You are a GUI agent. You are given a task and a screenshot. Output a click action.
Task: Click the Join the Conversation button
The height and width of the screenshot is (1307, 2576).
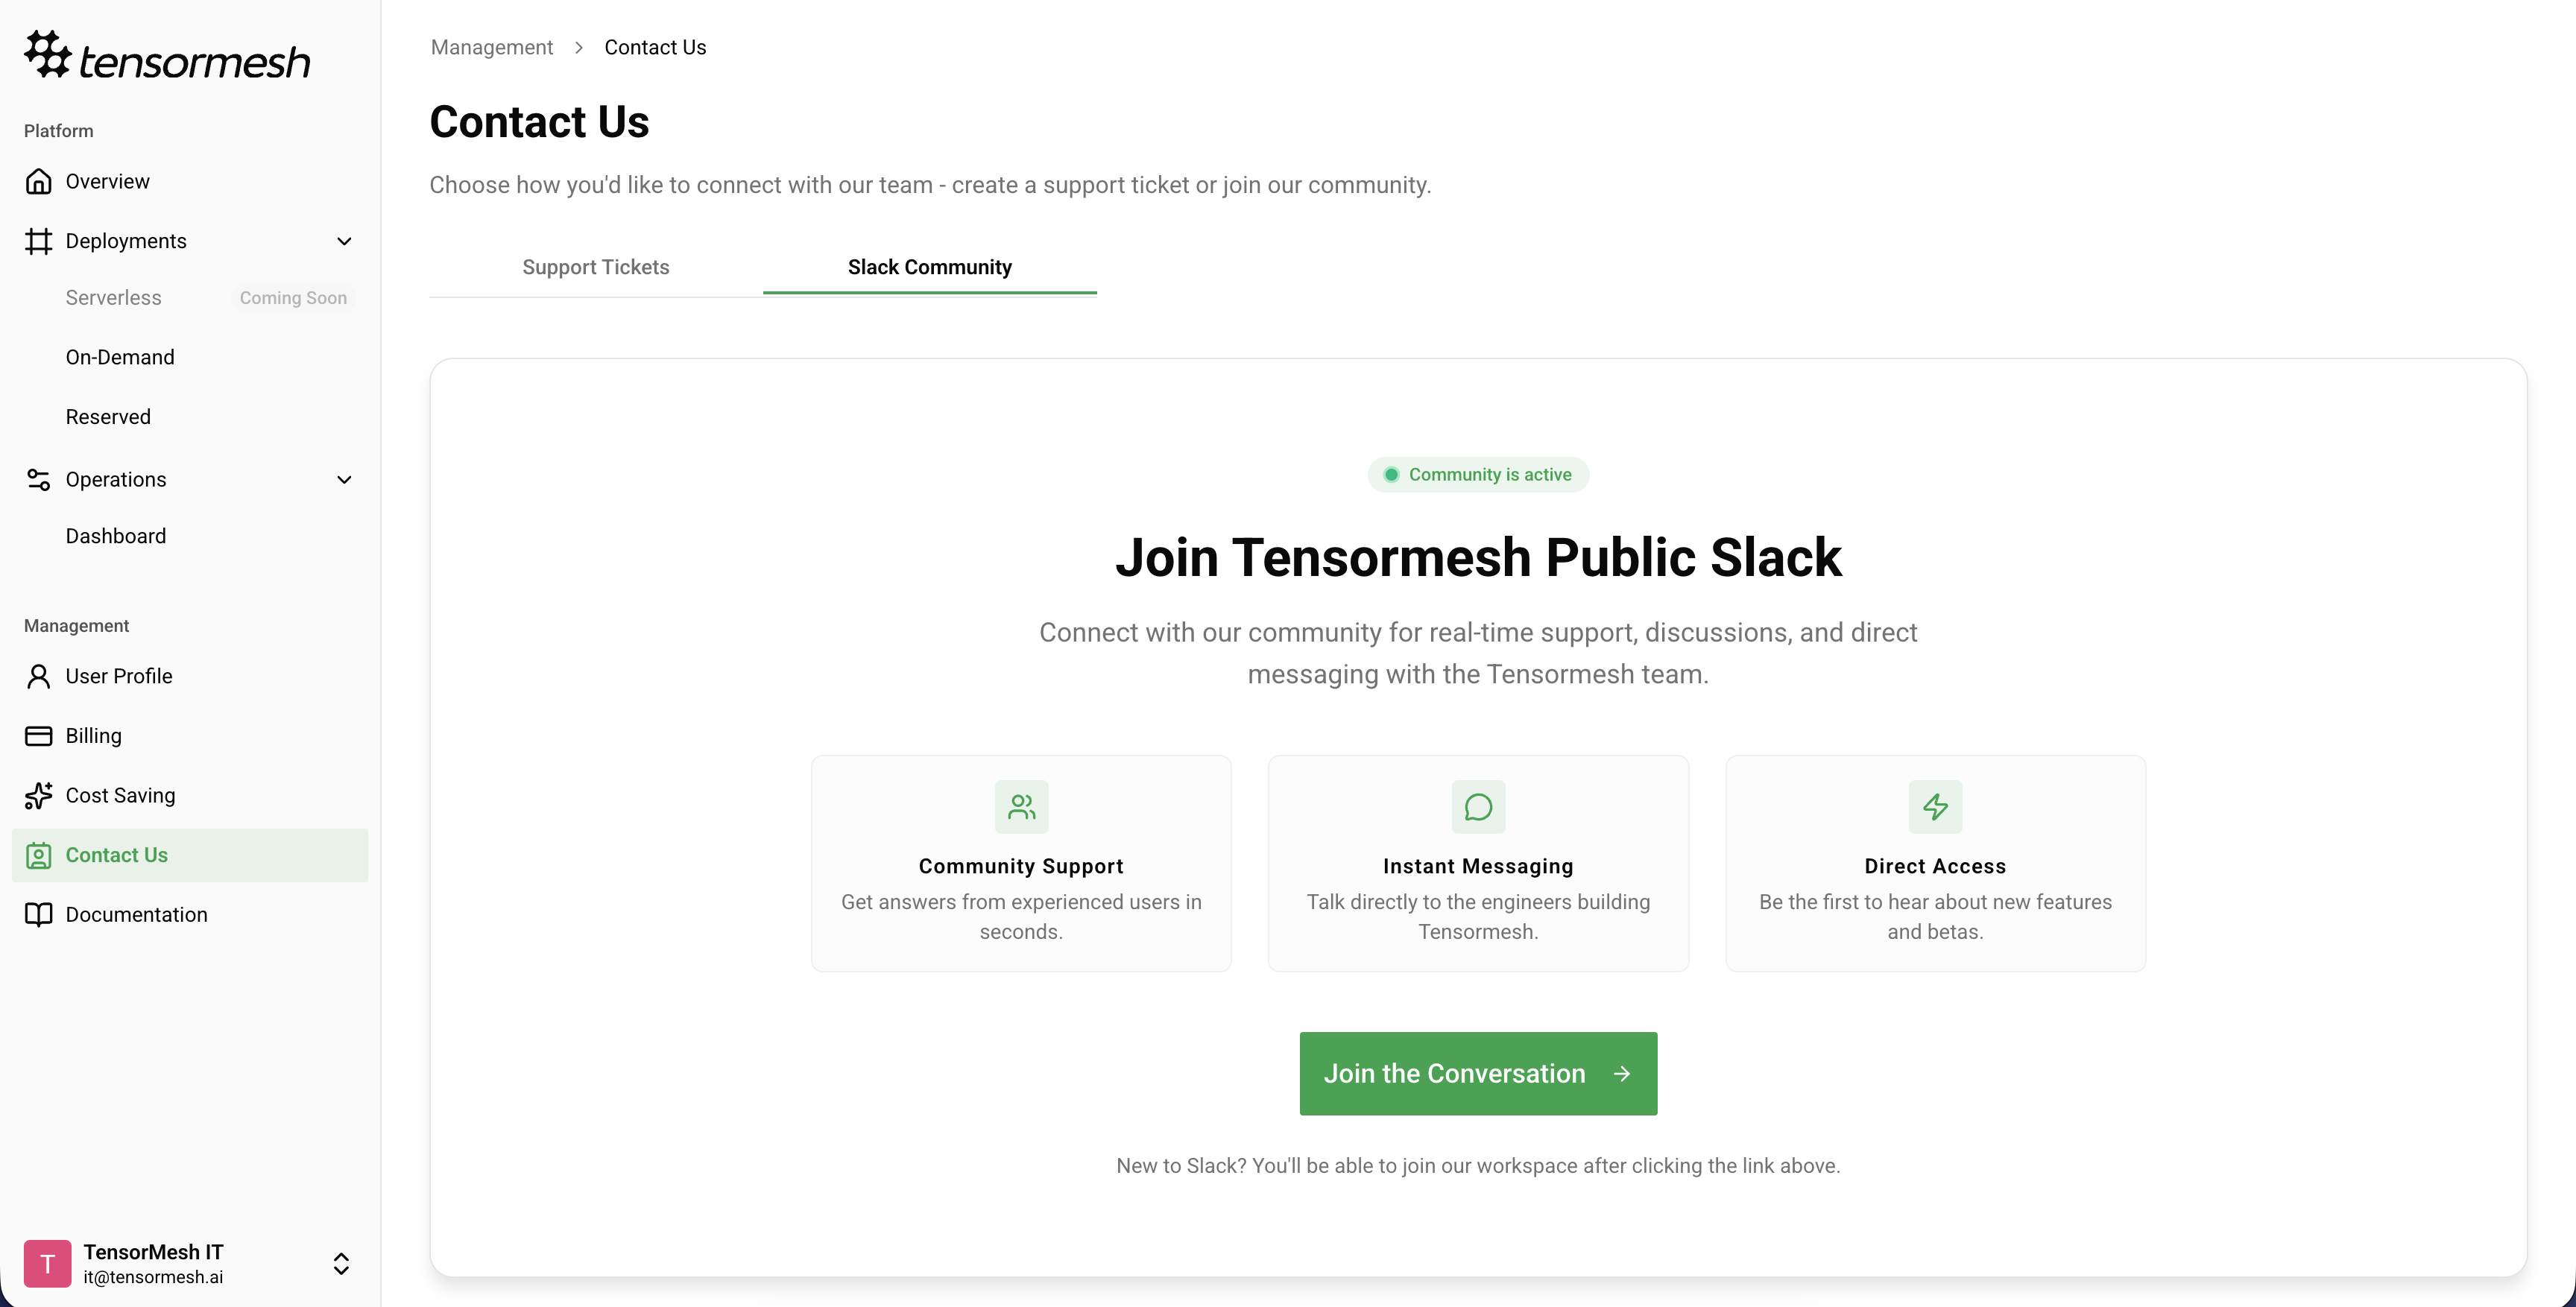pyautogui.click(x=1477, y=1073)
